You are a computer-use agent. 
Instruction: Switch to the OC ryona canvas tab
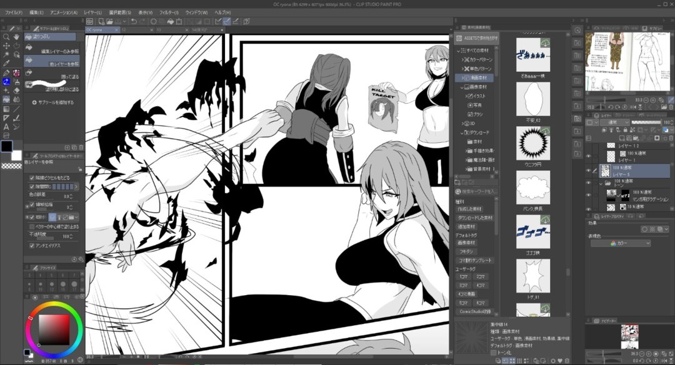(102, 30)
